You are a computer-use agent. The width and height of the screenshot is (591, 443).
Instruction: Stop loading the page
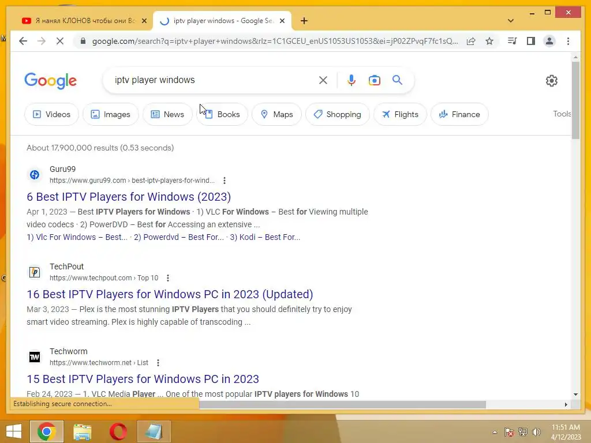pyautogui.click(x=60, y=41)
